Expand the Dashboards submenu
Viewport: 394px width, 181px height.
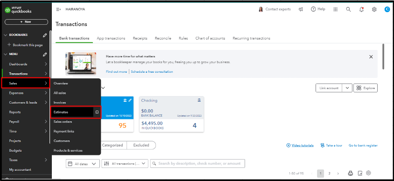(x=46, y=64)
